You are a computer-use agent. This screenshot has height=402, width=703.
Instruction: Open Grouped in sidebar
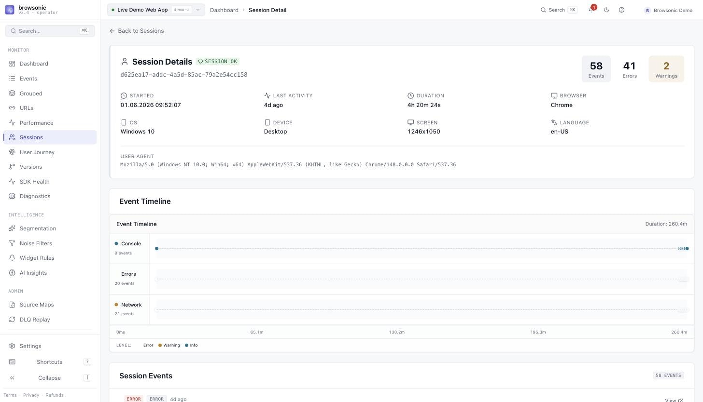click(x=50, y=94)
